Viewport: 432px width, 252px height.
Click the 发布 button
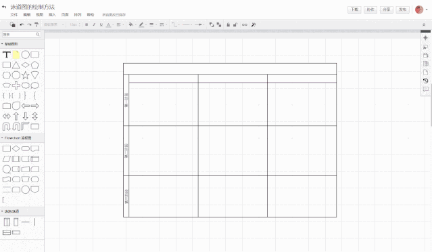click(x=402, y=9)
